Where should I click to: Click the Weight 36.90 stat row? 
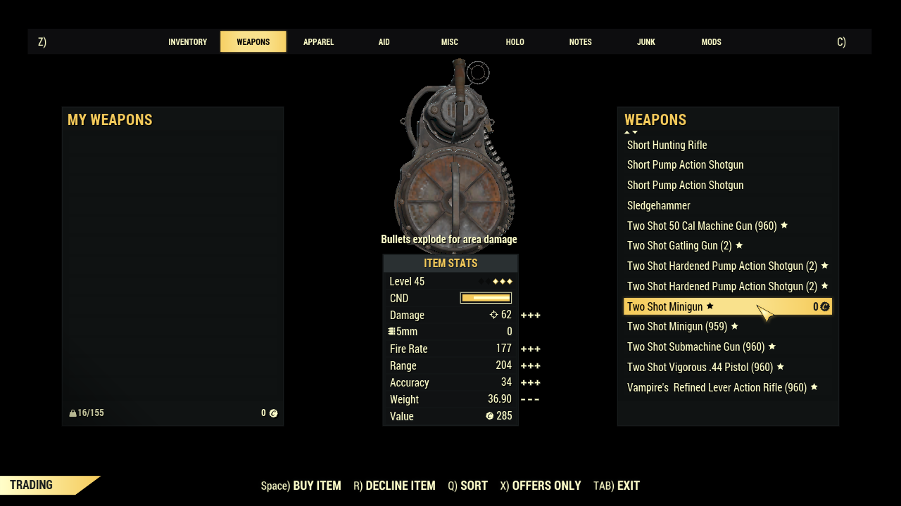[450, 399]
